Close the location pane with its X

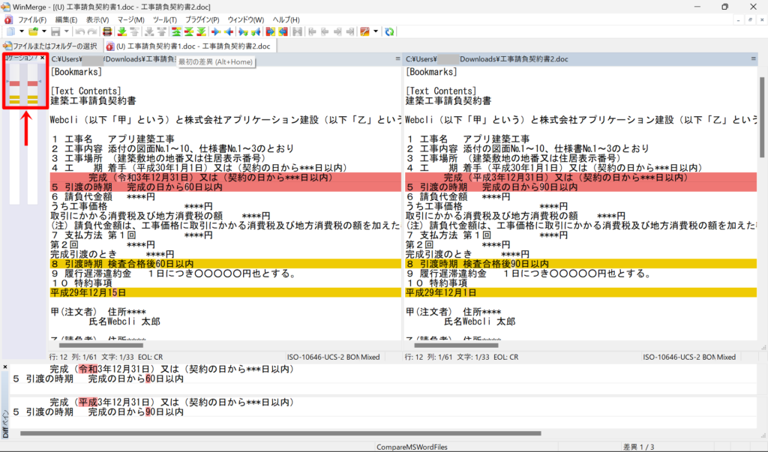43,58
